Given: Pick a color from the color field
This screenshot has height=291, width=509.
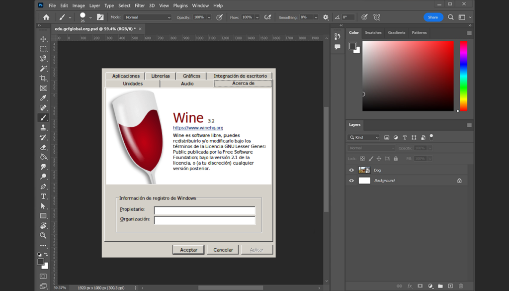Looking at the screenshot, I should (408, 75).
